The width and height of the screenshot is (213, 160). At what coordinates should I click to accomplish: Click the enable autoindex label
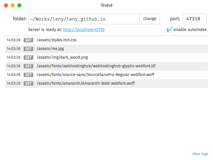pyautogui.click(x=190, y=30)
